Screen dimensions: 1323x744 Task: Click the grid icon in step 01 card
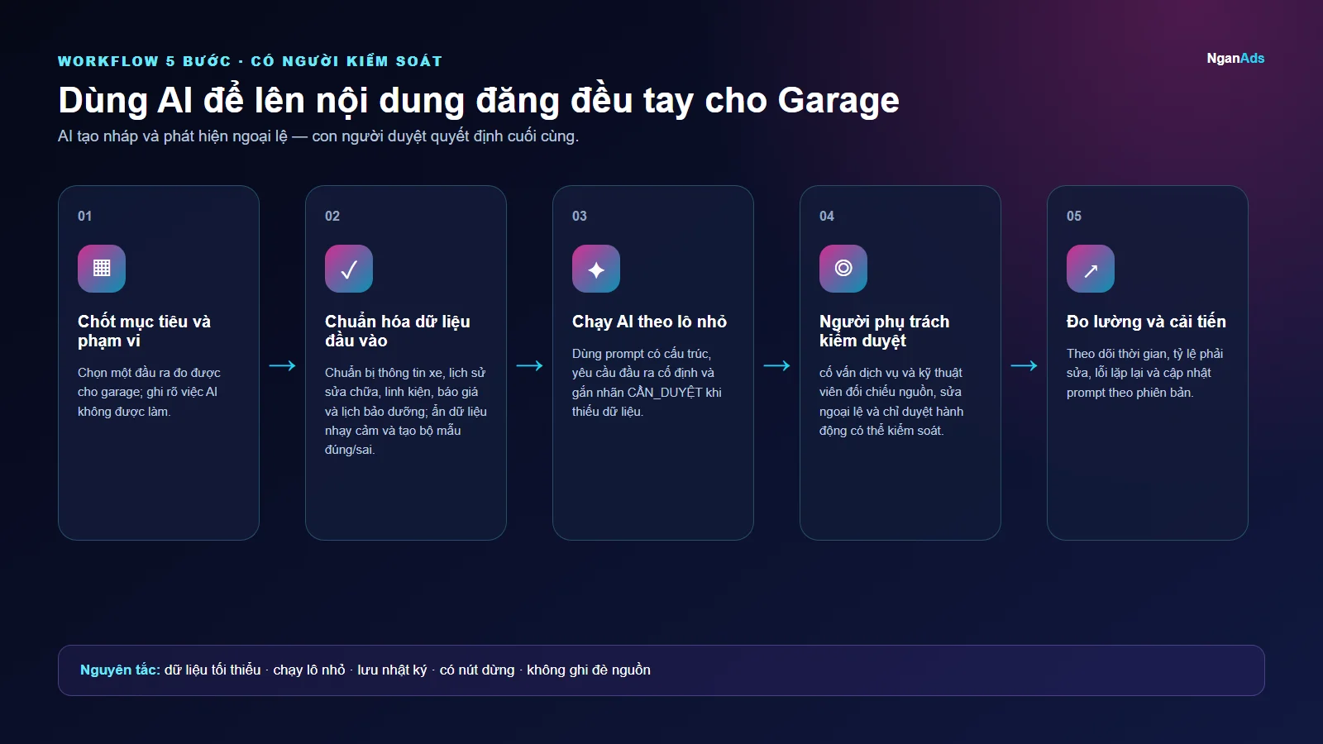[x=102, y=269]
